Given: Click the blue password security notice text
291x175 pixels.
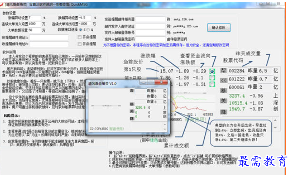Looking at the screenshot, I should click(166, 45).
